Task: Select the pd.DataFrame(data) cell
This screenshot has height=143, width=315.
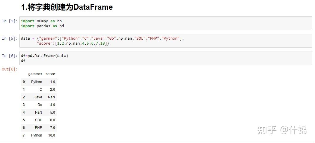Action: (166, 58)
